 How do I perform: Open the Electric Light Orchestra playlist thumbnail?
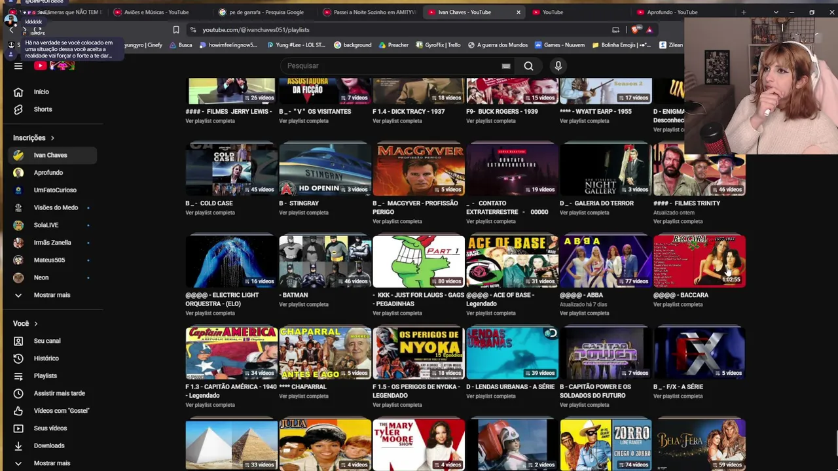[231, 261]
